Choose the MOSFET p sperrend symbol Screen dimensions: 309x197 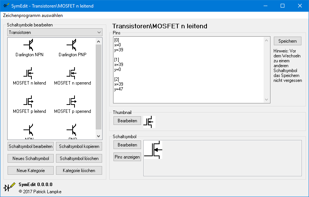(x=73, y=104)
